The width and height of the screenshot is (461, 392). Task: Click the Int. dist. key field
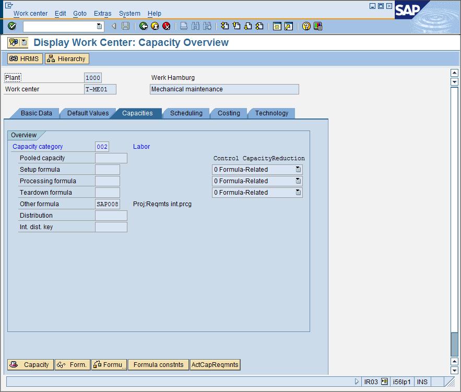click(111, 227)
